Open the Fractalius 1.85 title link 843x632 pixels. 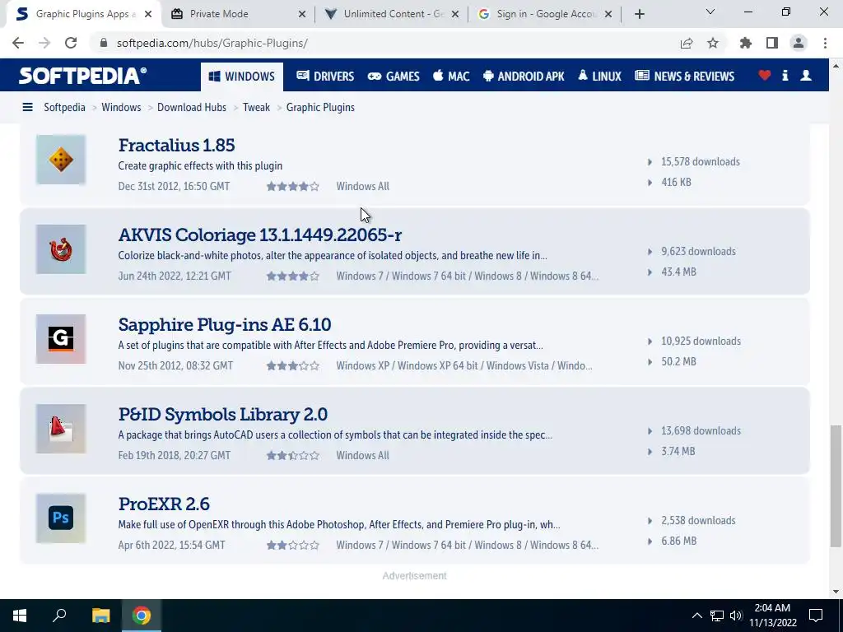[x=176, y=145]
